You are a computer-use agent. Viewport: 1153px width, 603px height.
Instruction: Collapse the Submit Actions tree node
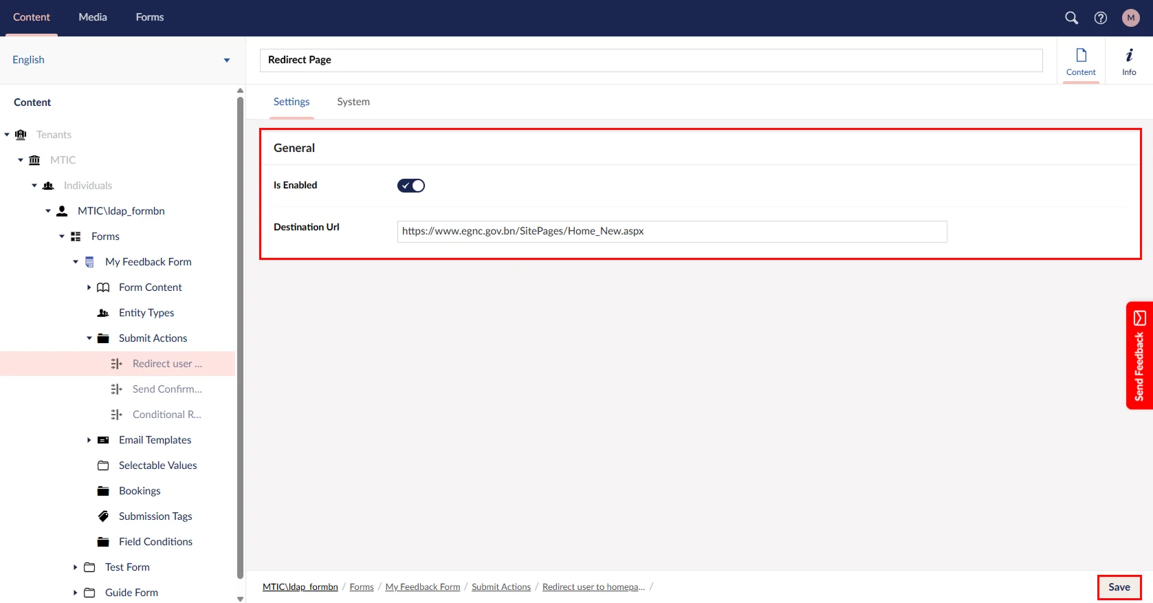tap(89, 338)
